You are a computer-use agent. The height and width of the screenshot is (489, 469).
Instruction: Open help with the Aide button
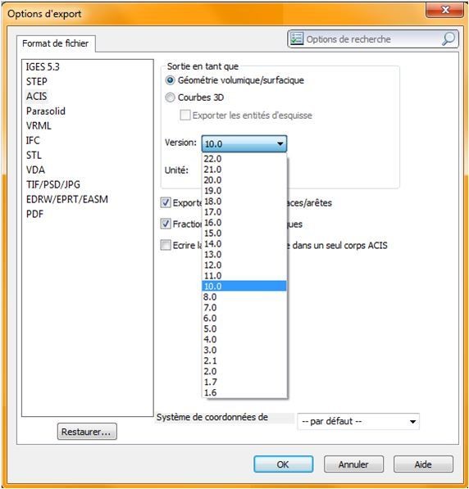423,464
